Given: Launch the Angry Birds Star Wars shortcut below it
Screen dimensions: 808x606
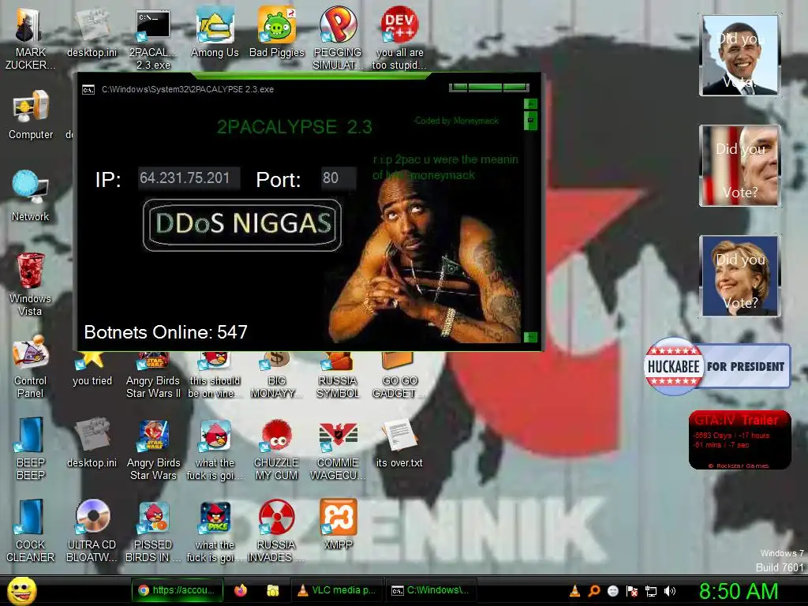Looking at the screenshot, I should (x=153, y=450).
